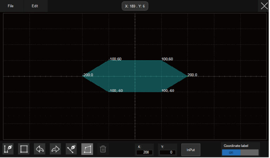270x158 pixels.
Task: Click the grey off side of Coordinate label
Action: click(249, 152)
